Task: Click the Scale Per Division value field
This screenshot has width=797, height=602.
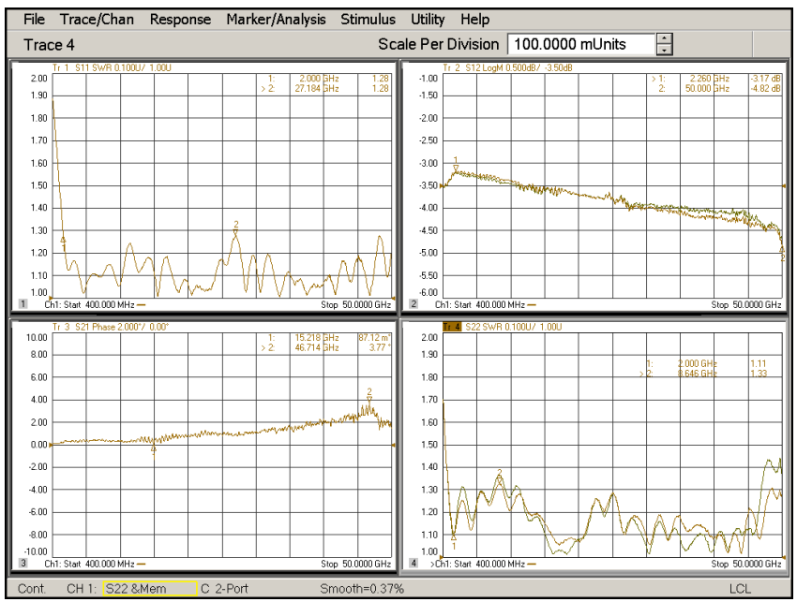Action: point(579,44)
